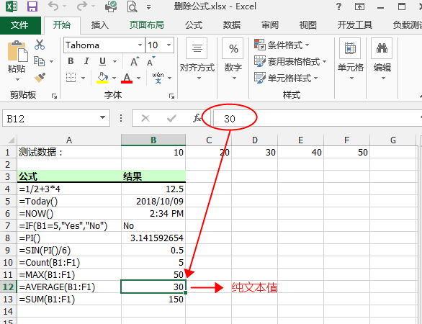Switch to the 开发工具 tab
Viewport: 422px width, 324px height.
tap(355, 25)
